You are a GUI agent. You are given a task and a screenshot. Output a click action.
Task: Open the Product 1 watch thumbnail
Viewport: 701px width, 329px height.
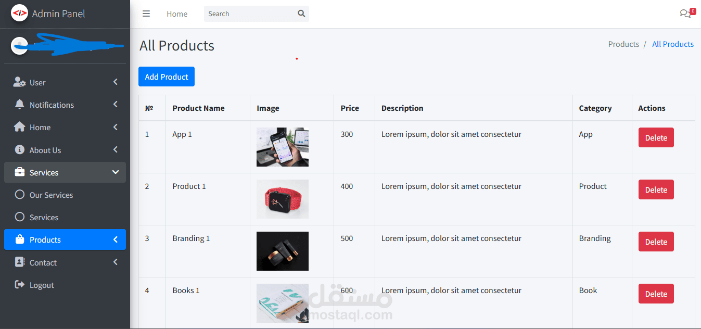pyautogui.click(x=283, y=199)
